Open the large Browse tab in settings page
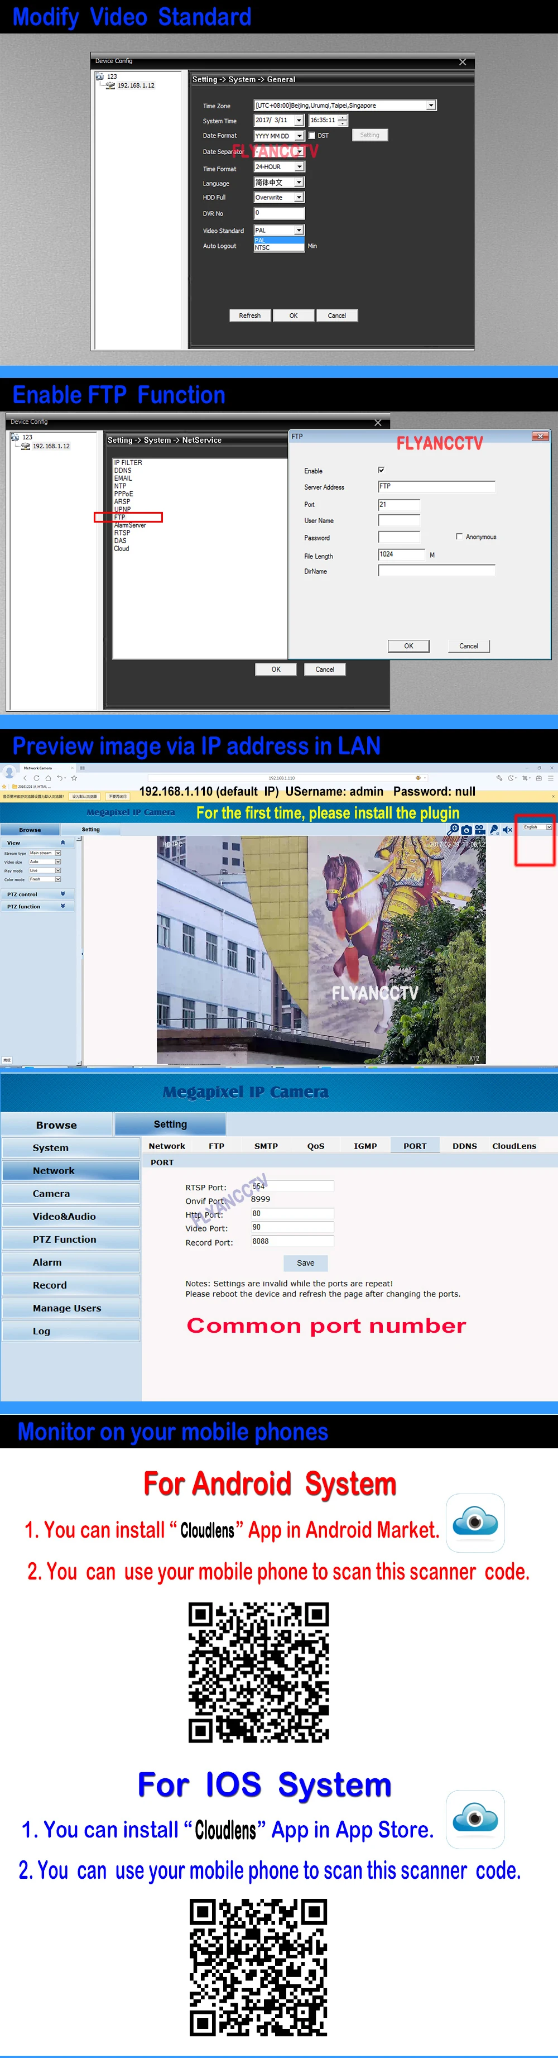The image size is (558, 2058). click(57, 1125)
